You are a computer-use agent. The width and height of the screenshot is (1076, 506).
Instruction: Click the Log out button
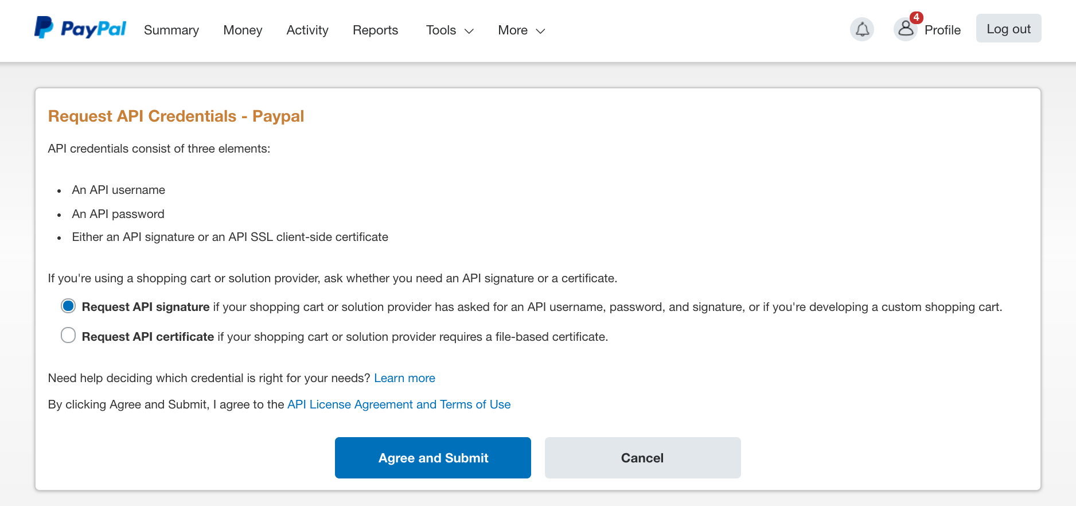[1008, 28]
